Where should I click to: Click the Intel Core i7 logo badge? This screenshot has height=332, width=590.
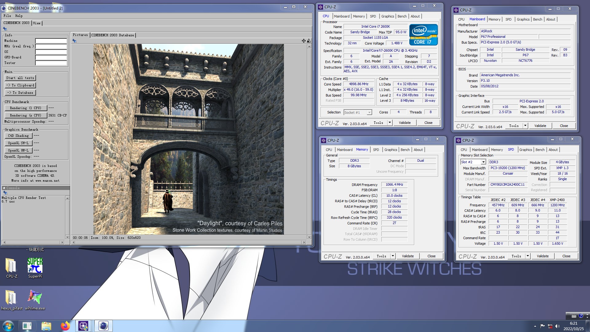(x=423, y=35)
